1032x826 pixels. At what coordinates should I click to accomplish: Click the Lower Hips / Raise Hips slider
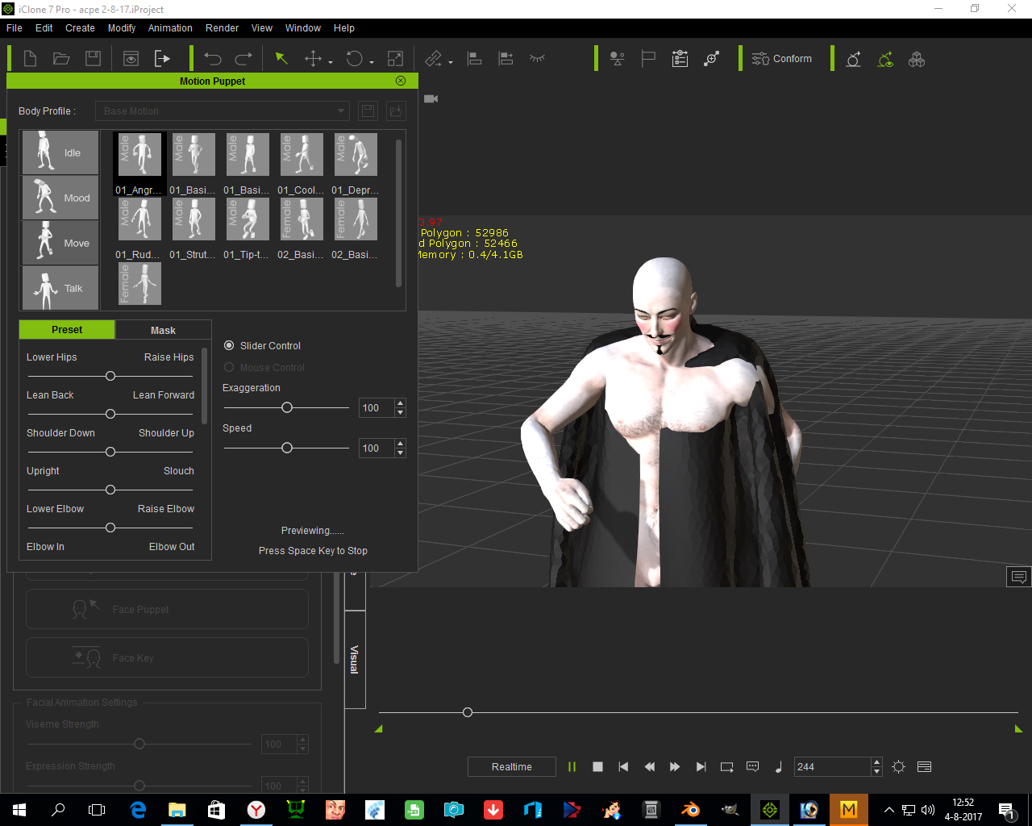pyautogui.click(x=110, y=376)
